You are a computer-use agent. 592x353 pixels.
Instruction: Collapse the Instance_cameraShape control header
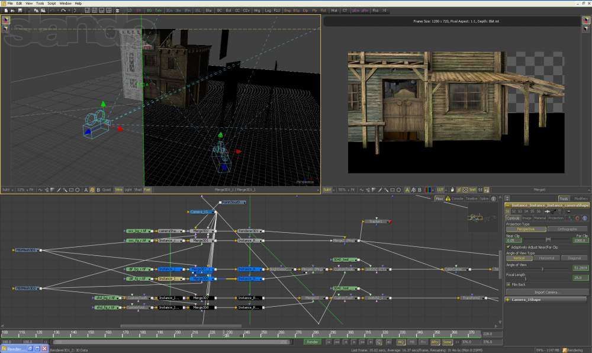(x=507, y=205)
